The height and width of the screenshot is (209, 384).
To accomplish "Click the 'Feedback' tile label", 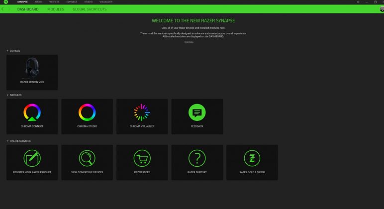I will (x=197, y=126).
